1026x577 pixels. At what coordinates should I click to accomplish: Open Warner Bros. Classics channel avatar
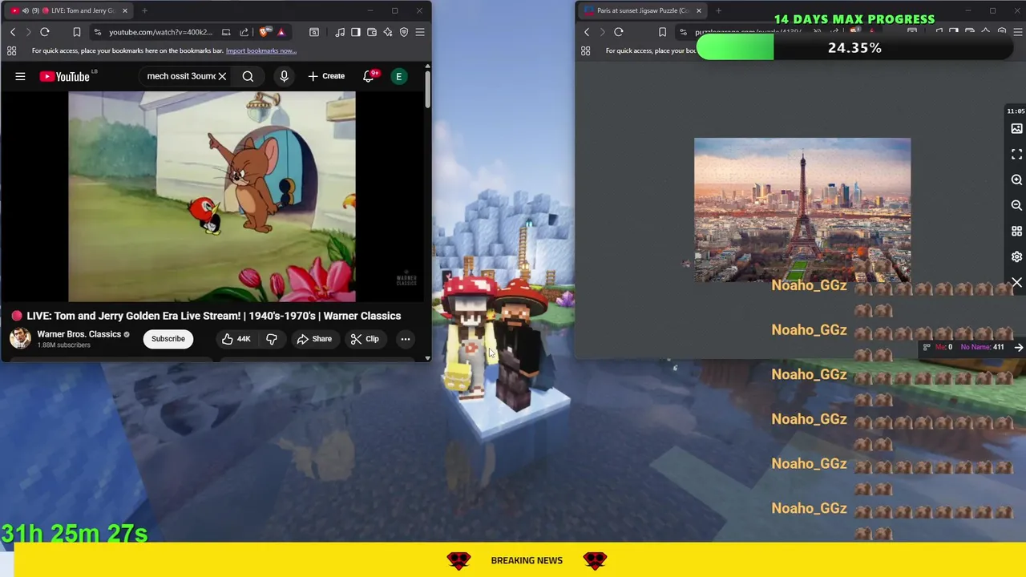coord(20,338)
